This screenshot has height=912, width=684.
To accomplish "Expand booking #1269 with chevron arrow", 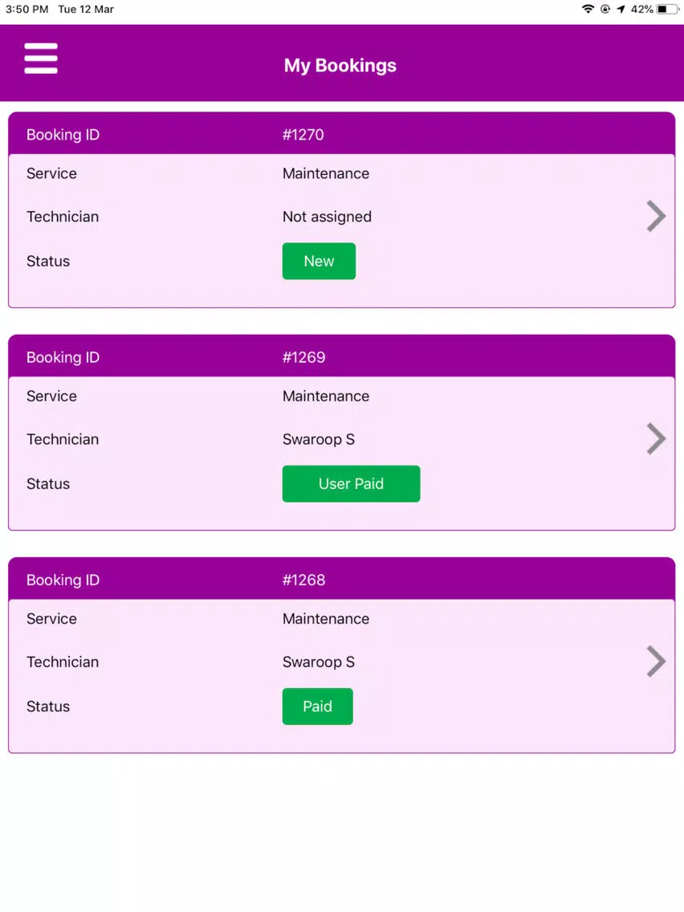I will click(x=656, y=439).
